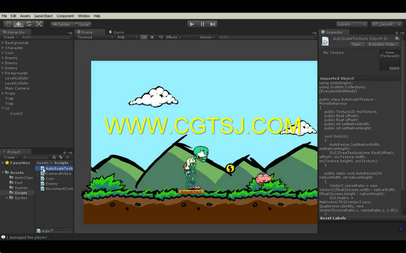Open the Layers dropdown
The height and width of the screenshot is (253, 406).
click(x=352, y=24)
